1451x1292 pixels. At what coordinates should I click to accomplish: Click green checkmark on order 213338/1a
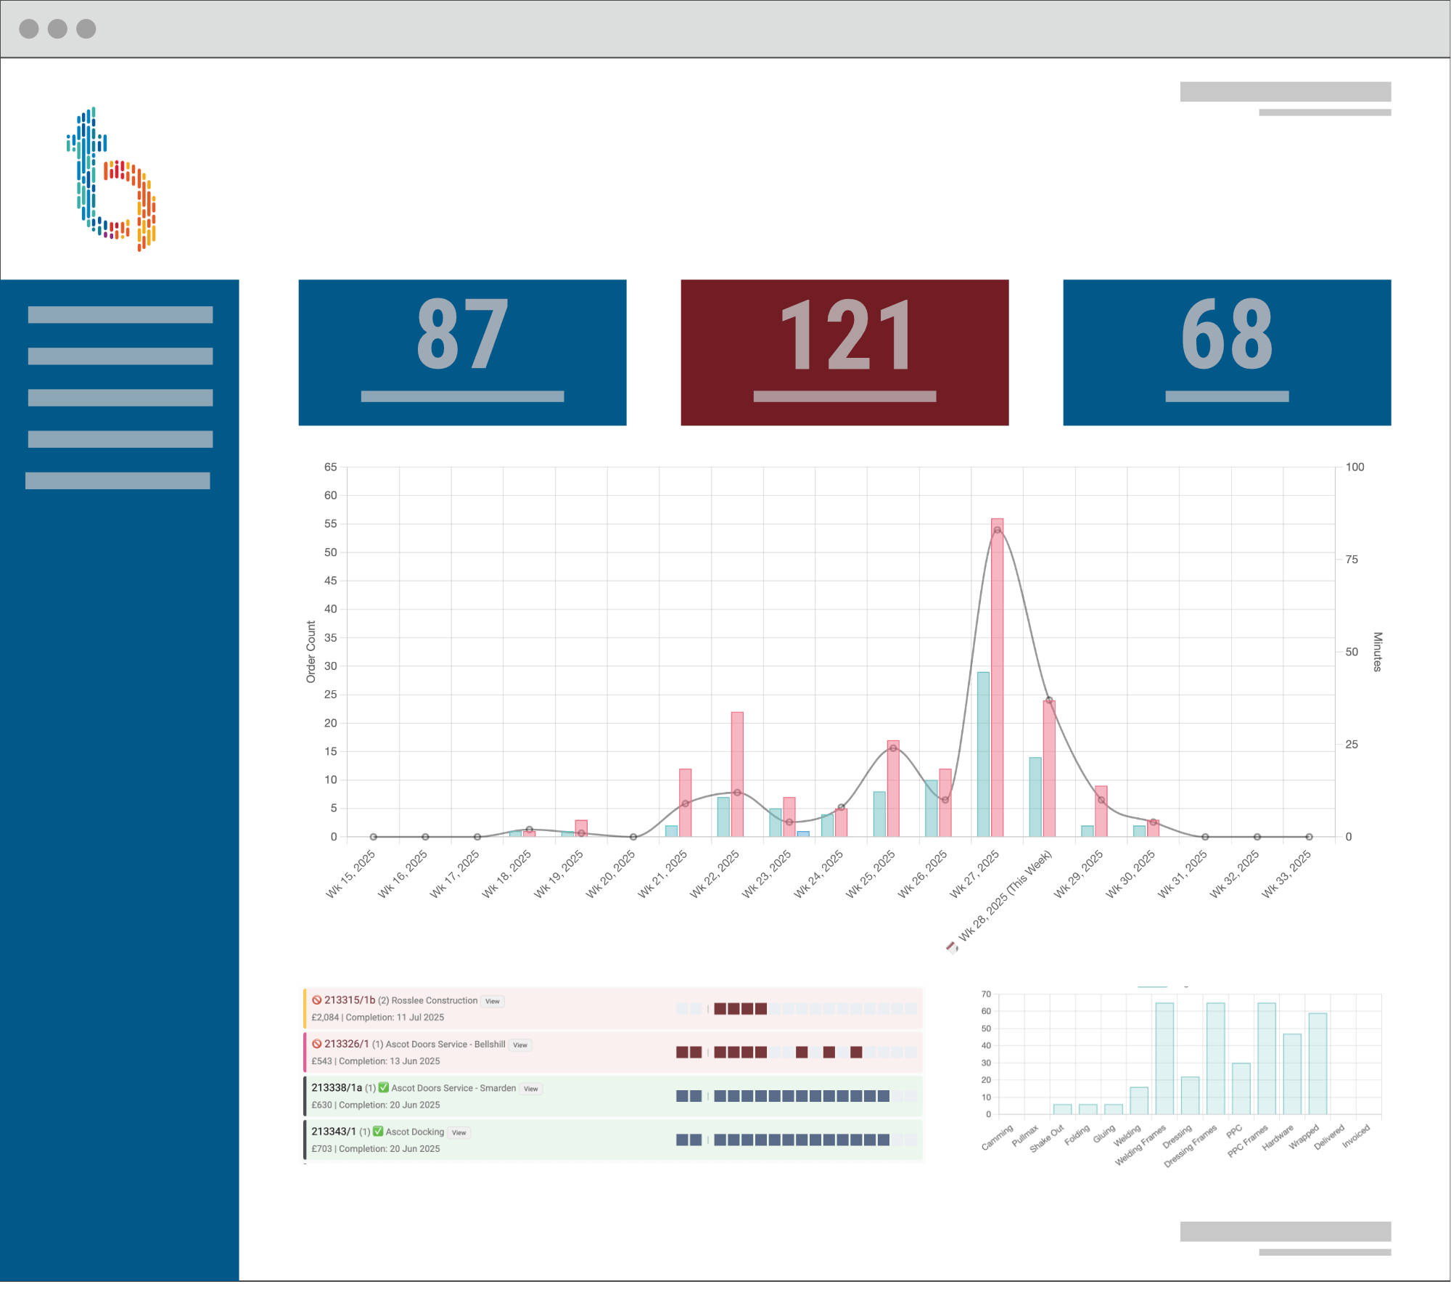click(383, 1087)
